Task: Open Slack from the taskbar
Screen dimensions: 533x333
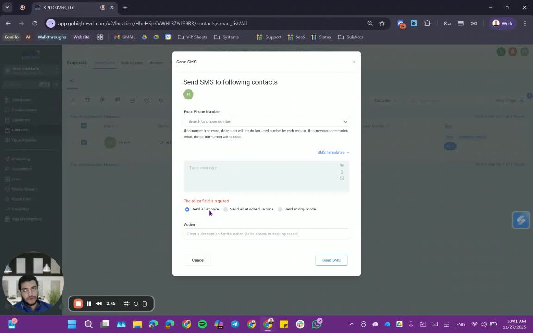Action: coord(300,324)
